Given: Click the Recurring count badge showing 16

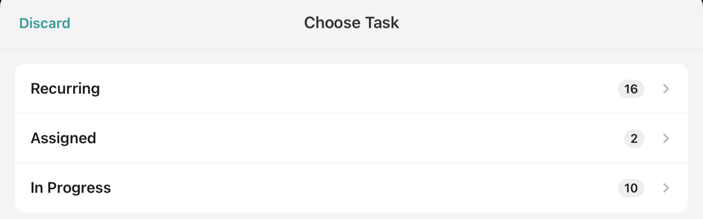Looking at the screenshot, I should coord(631,89).
